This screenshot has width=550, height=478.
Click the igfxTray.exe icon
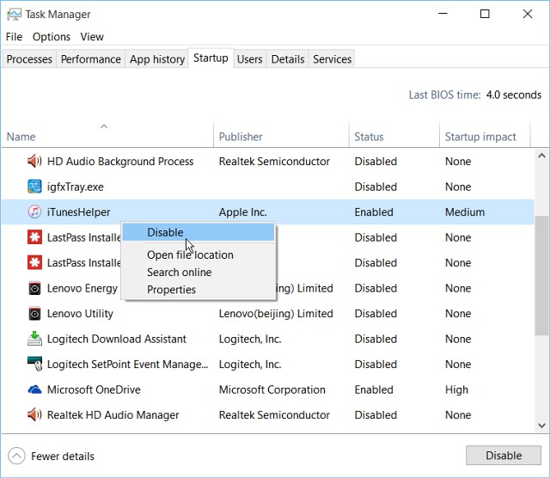[34, 187]
